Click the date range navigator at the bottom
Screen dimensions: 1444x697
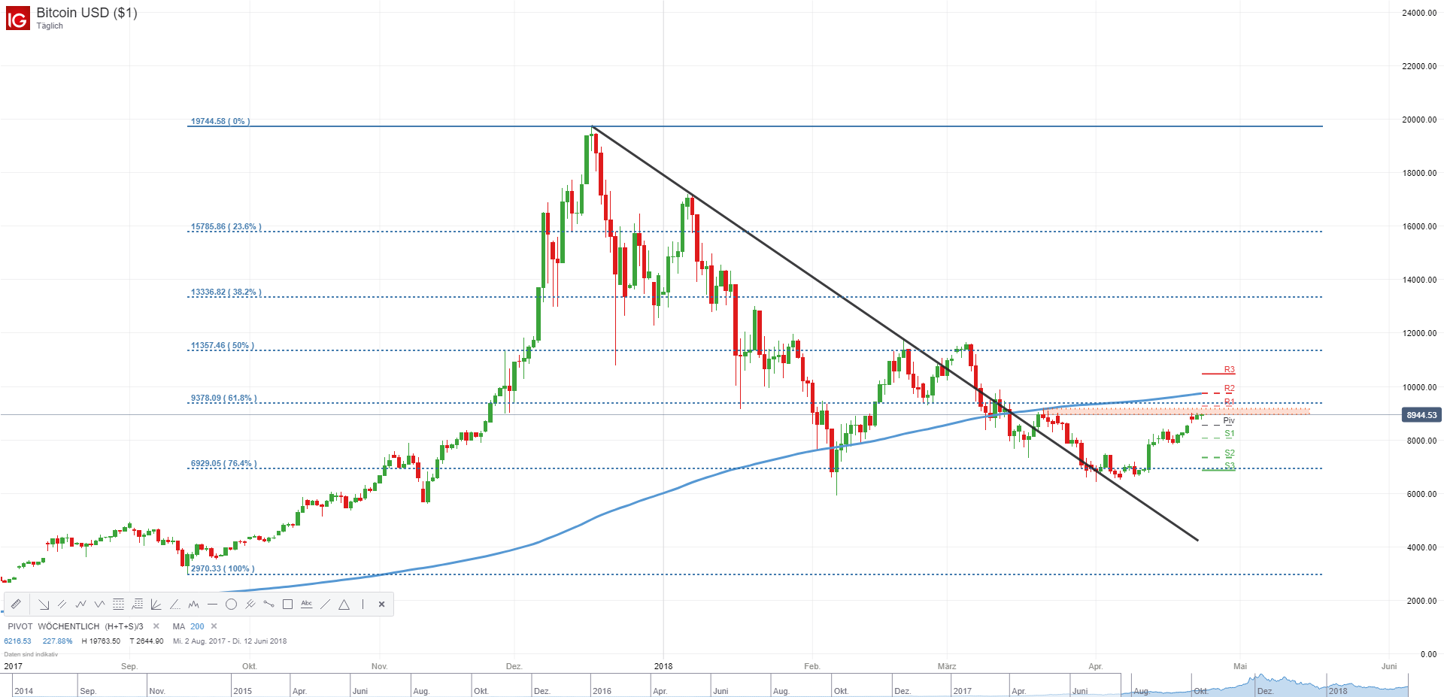[x=722, y=686]
